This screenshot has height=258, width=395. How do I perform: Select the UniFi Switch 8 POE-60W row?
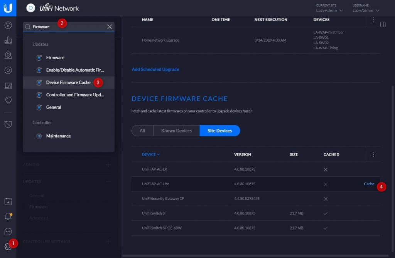tap(256, 228)
